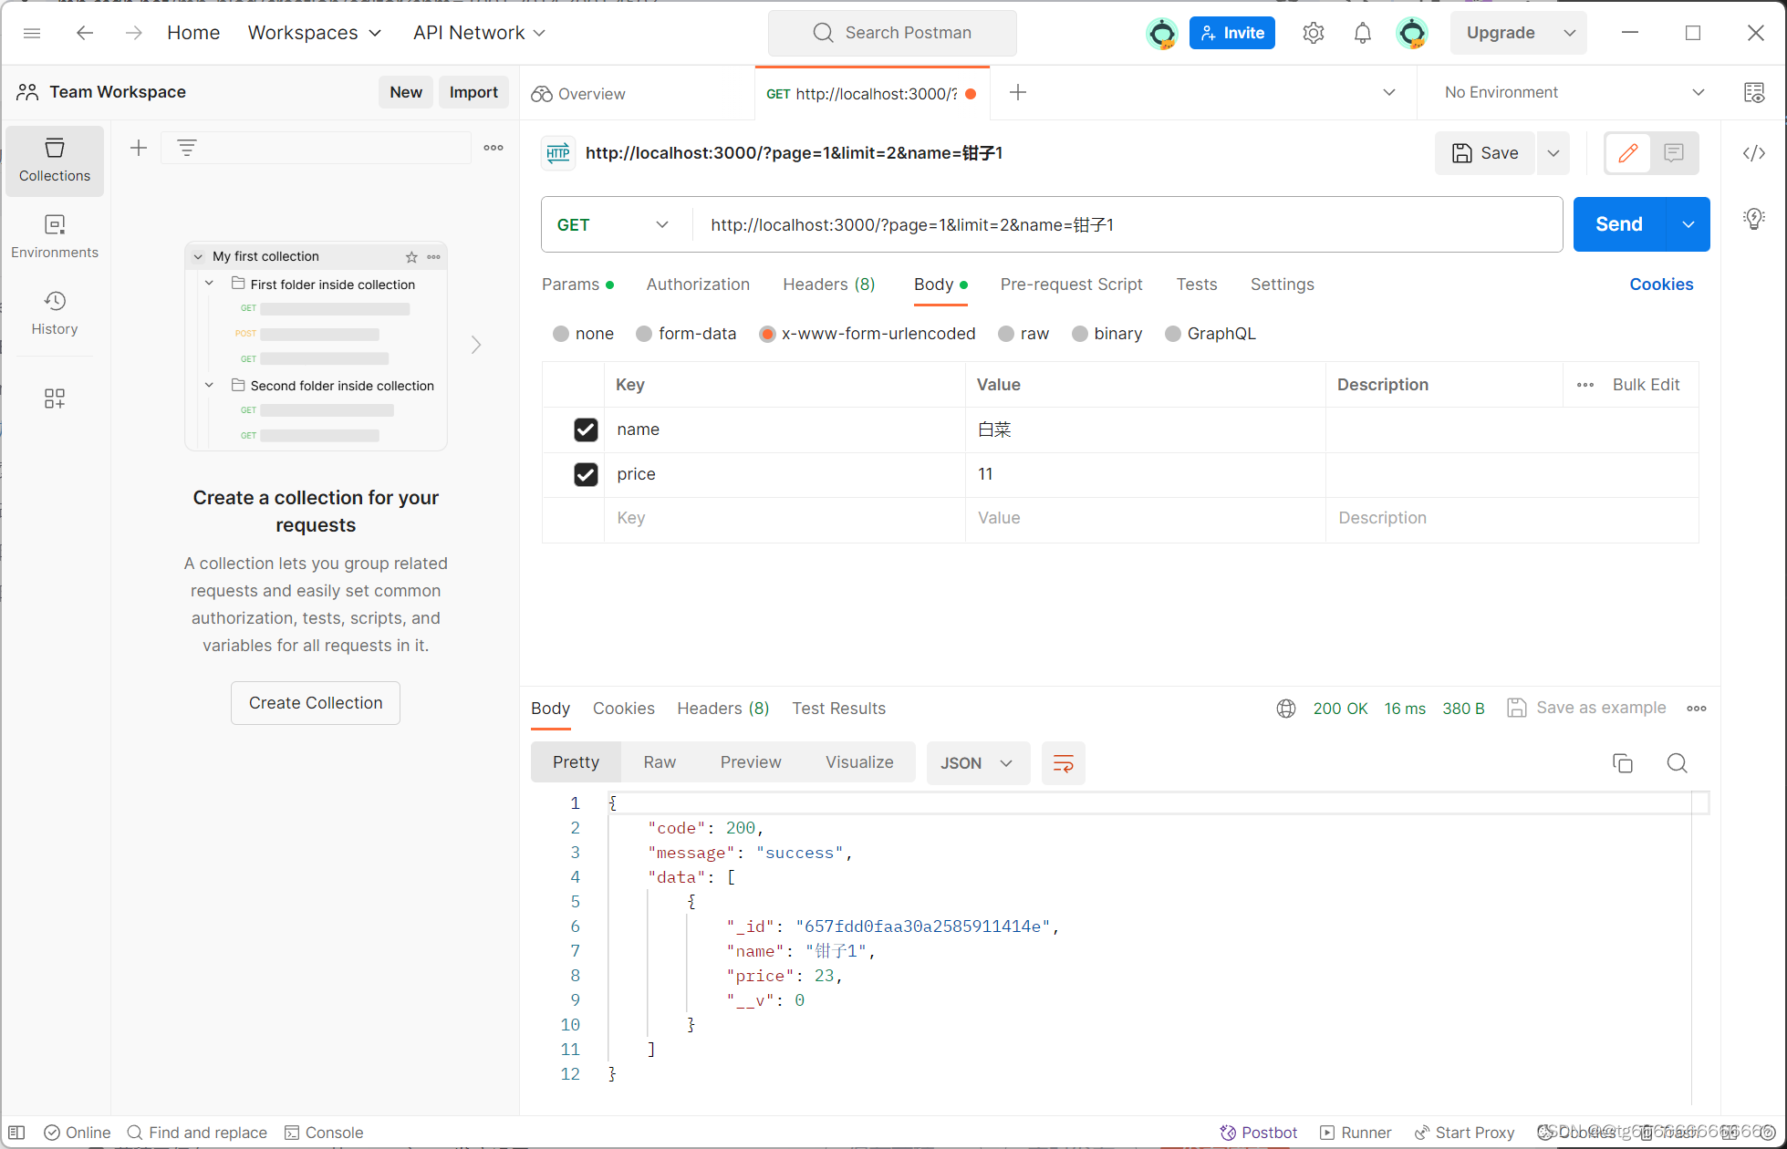
Task: Switch to Pre-request Script tab
Action: tap(1071, 285)
